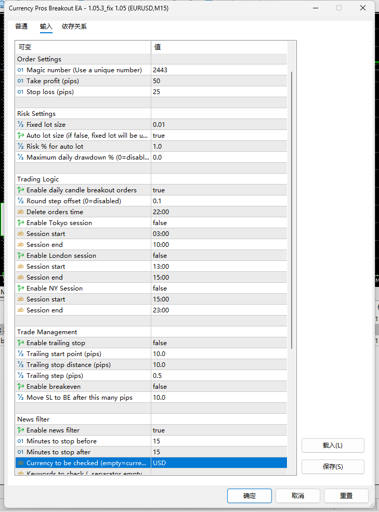The width and height of the screenshot is (379, 512).
Task: Open the 依存关系 tab
Action: click(x=74, y=27)
